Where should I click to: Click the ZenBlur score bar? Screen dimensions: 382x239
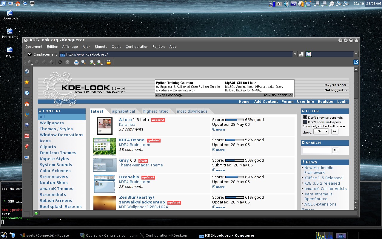coord(234,197)
